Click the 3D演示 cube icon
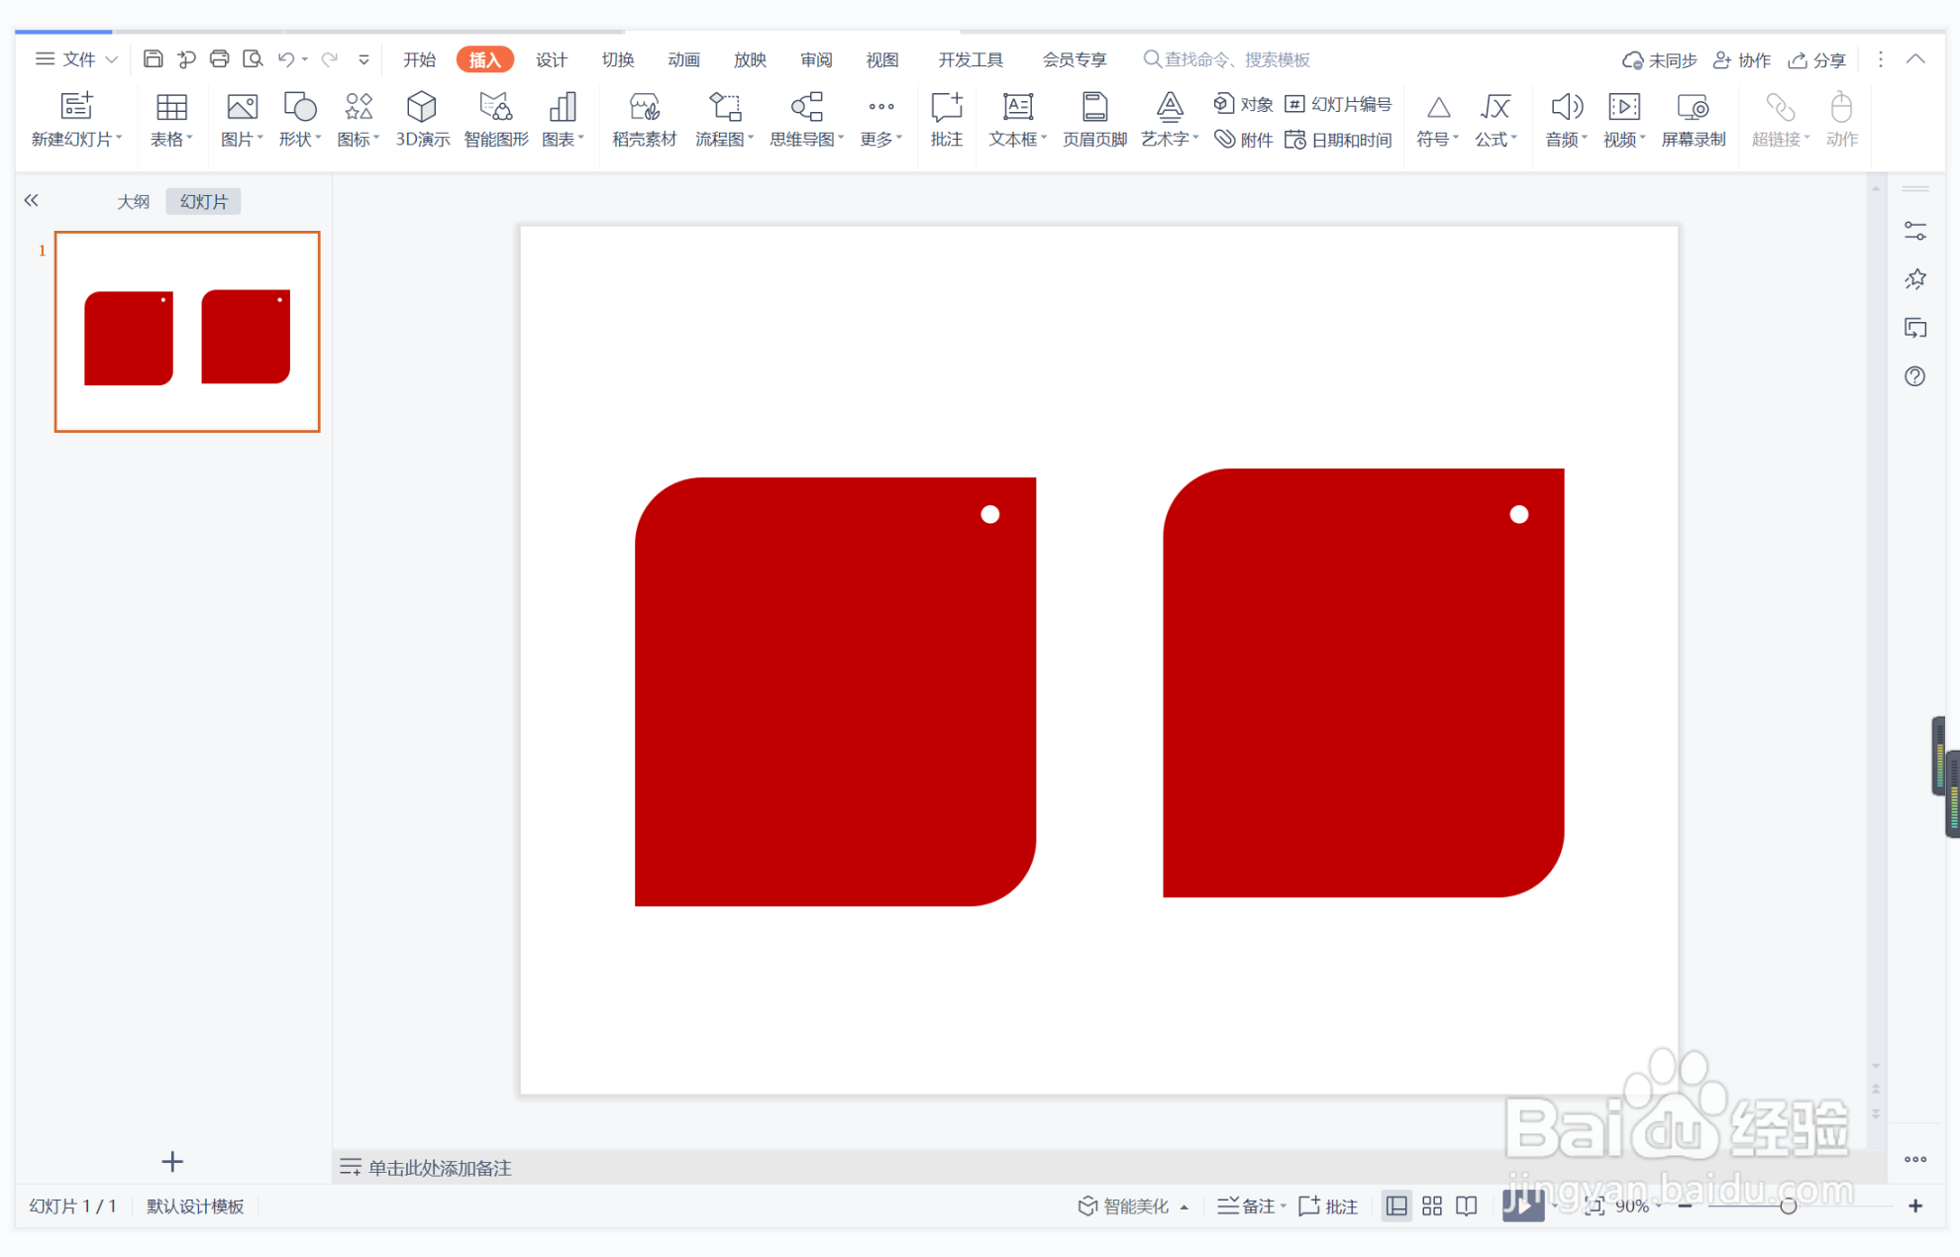1960x1257 pixels. [422, 107]
